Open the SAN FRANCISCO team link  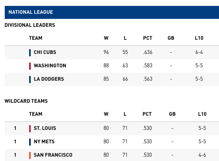point(53,155)
